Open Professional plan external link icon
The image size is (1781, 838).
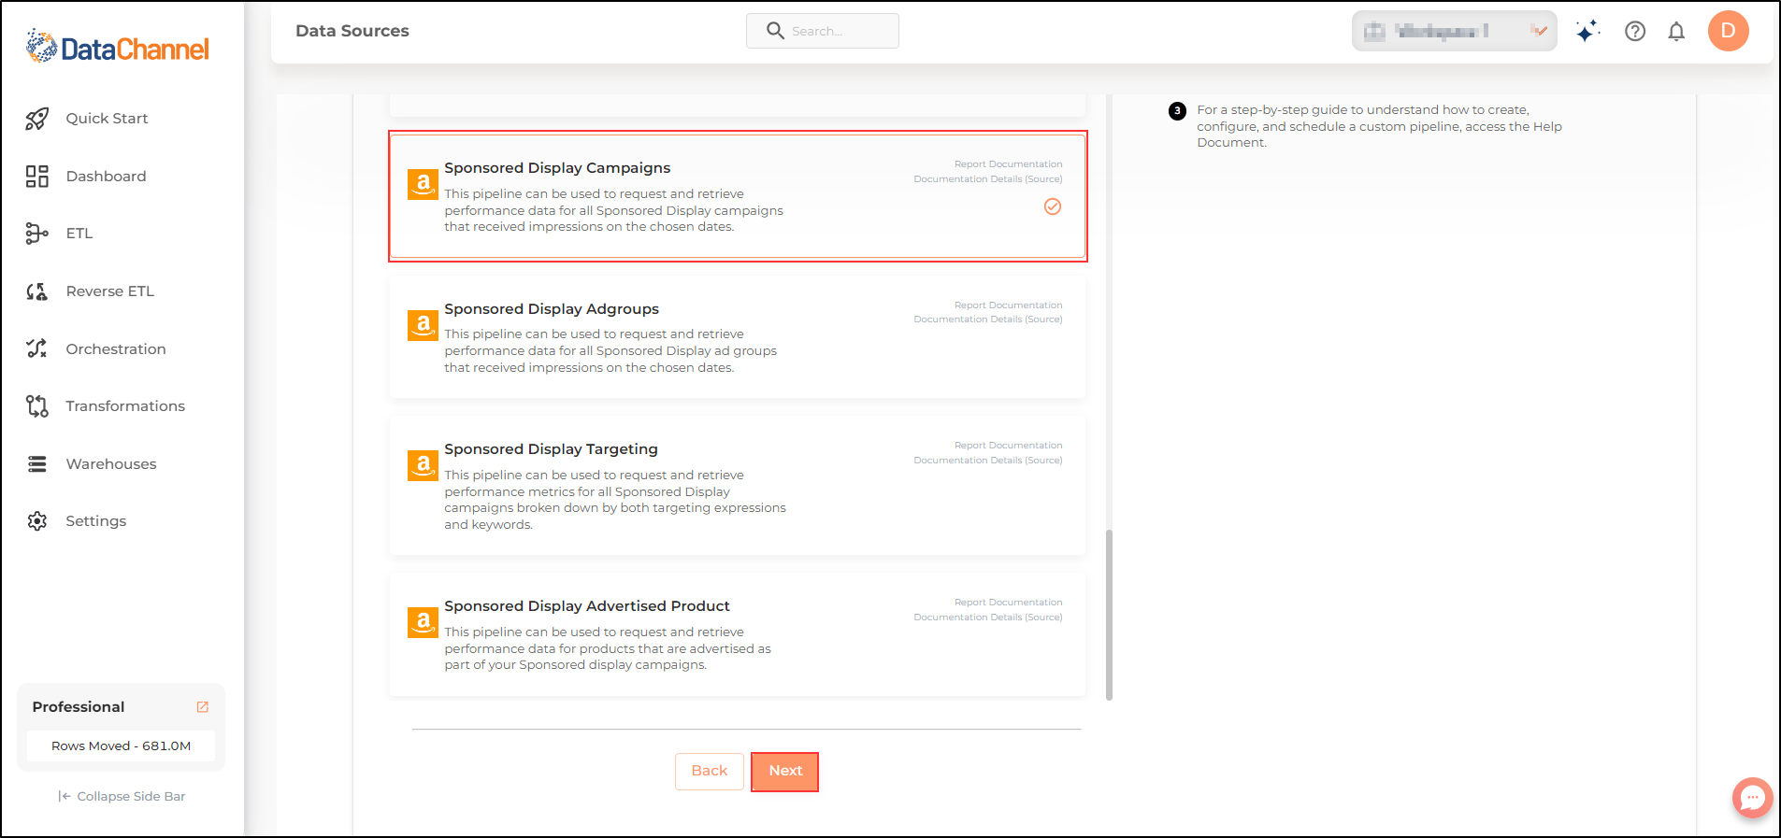(203, 707)
